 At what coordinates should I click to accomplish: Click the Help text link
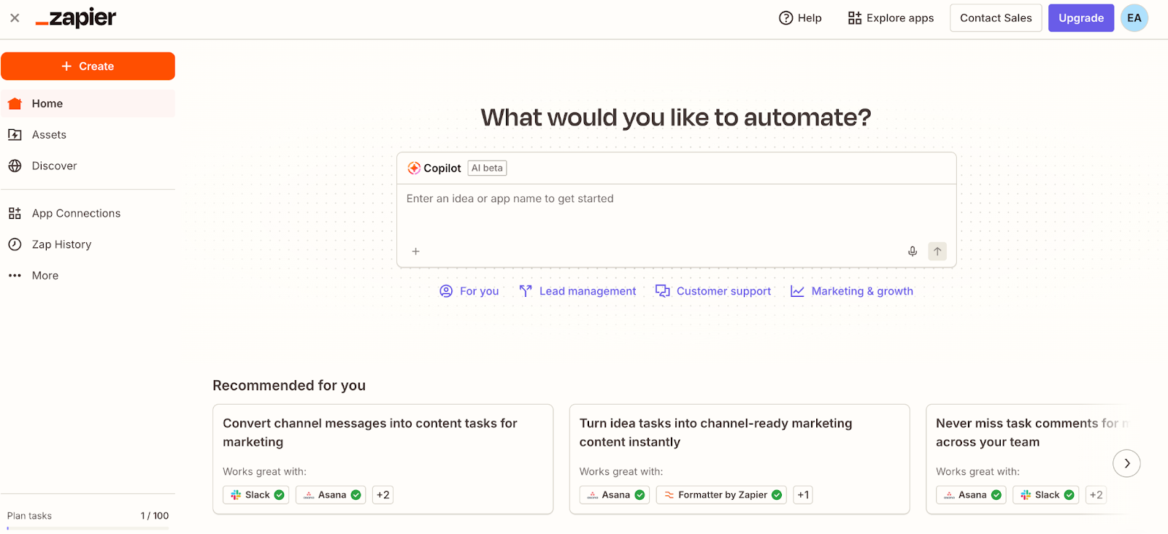(x=810, y=18)
